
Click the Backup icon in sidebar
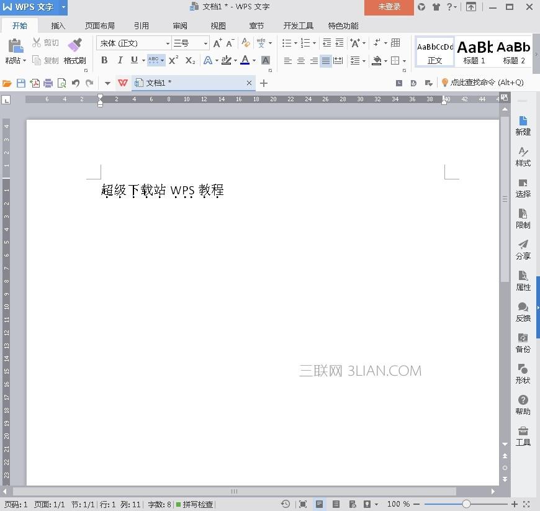(523, 342)
